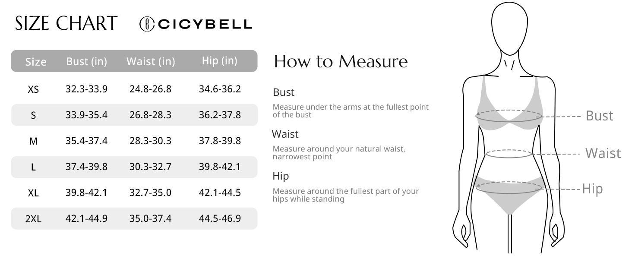Screen dimensions: 632x259
Task: Click the Hip (in) column header
Action: pos(219,61)
